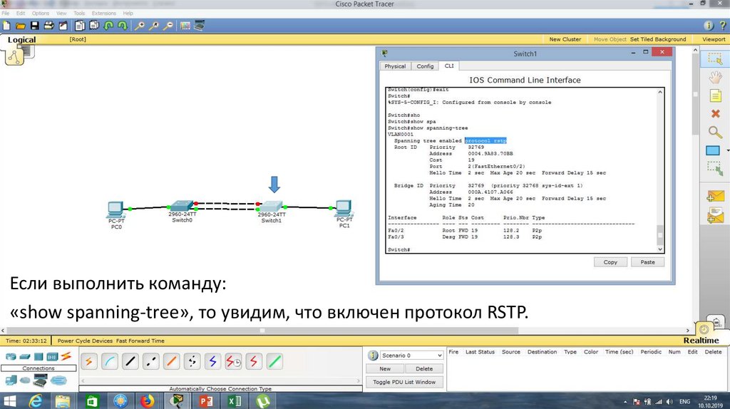Add a simple PDU envelope
This screenshot has width=730, height=409.
point(715,196)
